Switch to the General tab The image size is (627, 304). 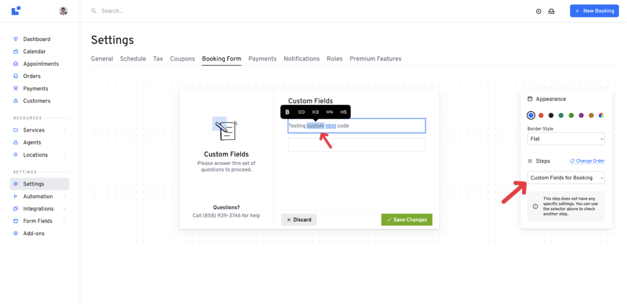coord(102,59)
